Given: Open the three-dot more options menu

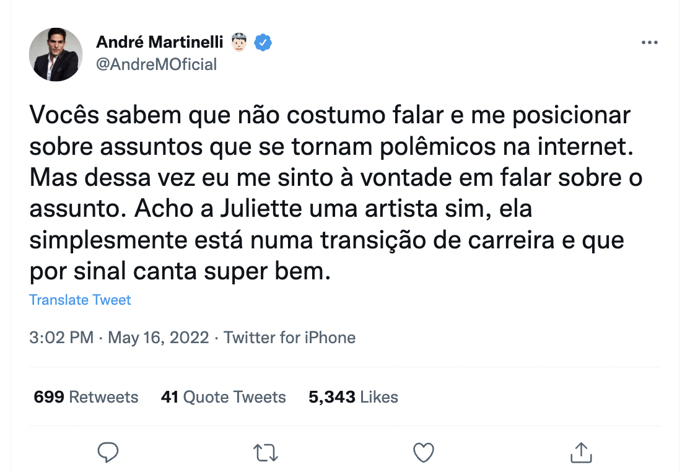Looking at the screenshot, I should (649, 43).
